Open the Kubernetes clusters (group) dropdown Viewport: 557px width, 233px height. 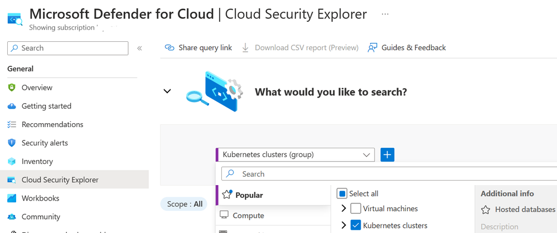[x=295, y=155]
